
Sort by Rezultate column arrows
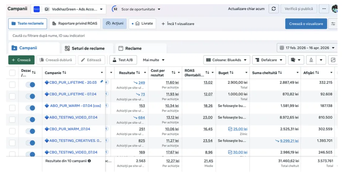(x=138, y=72)
